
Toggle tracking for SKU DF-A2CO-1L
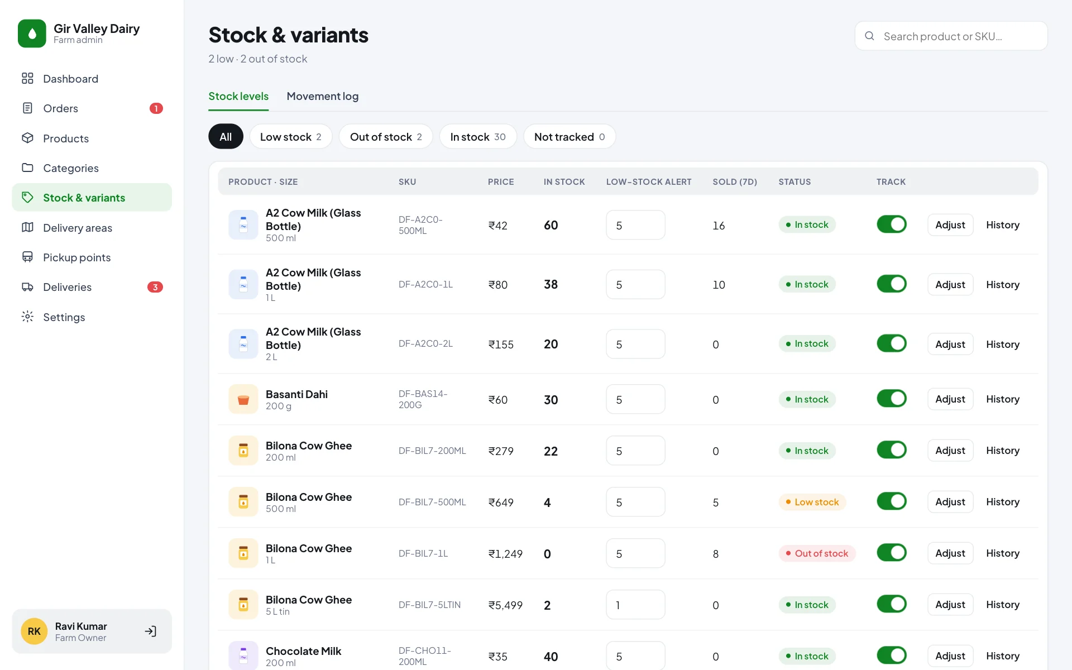(x=892, y=284)
